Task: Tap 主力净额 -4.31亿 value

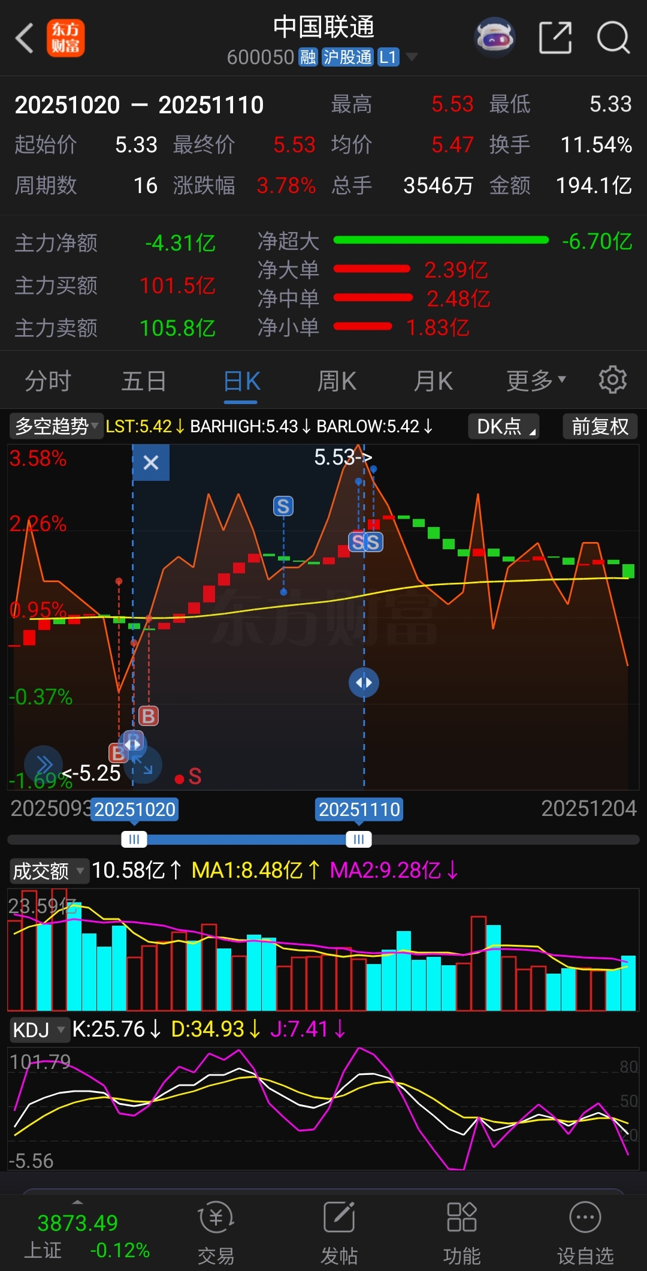Action: pos(180,243)
